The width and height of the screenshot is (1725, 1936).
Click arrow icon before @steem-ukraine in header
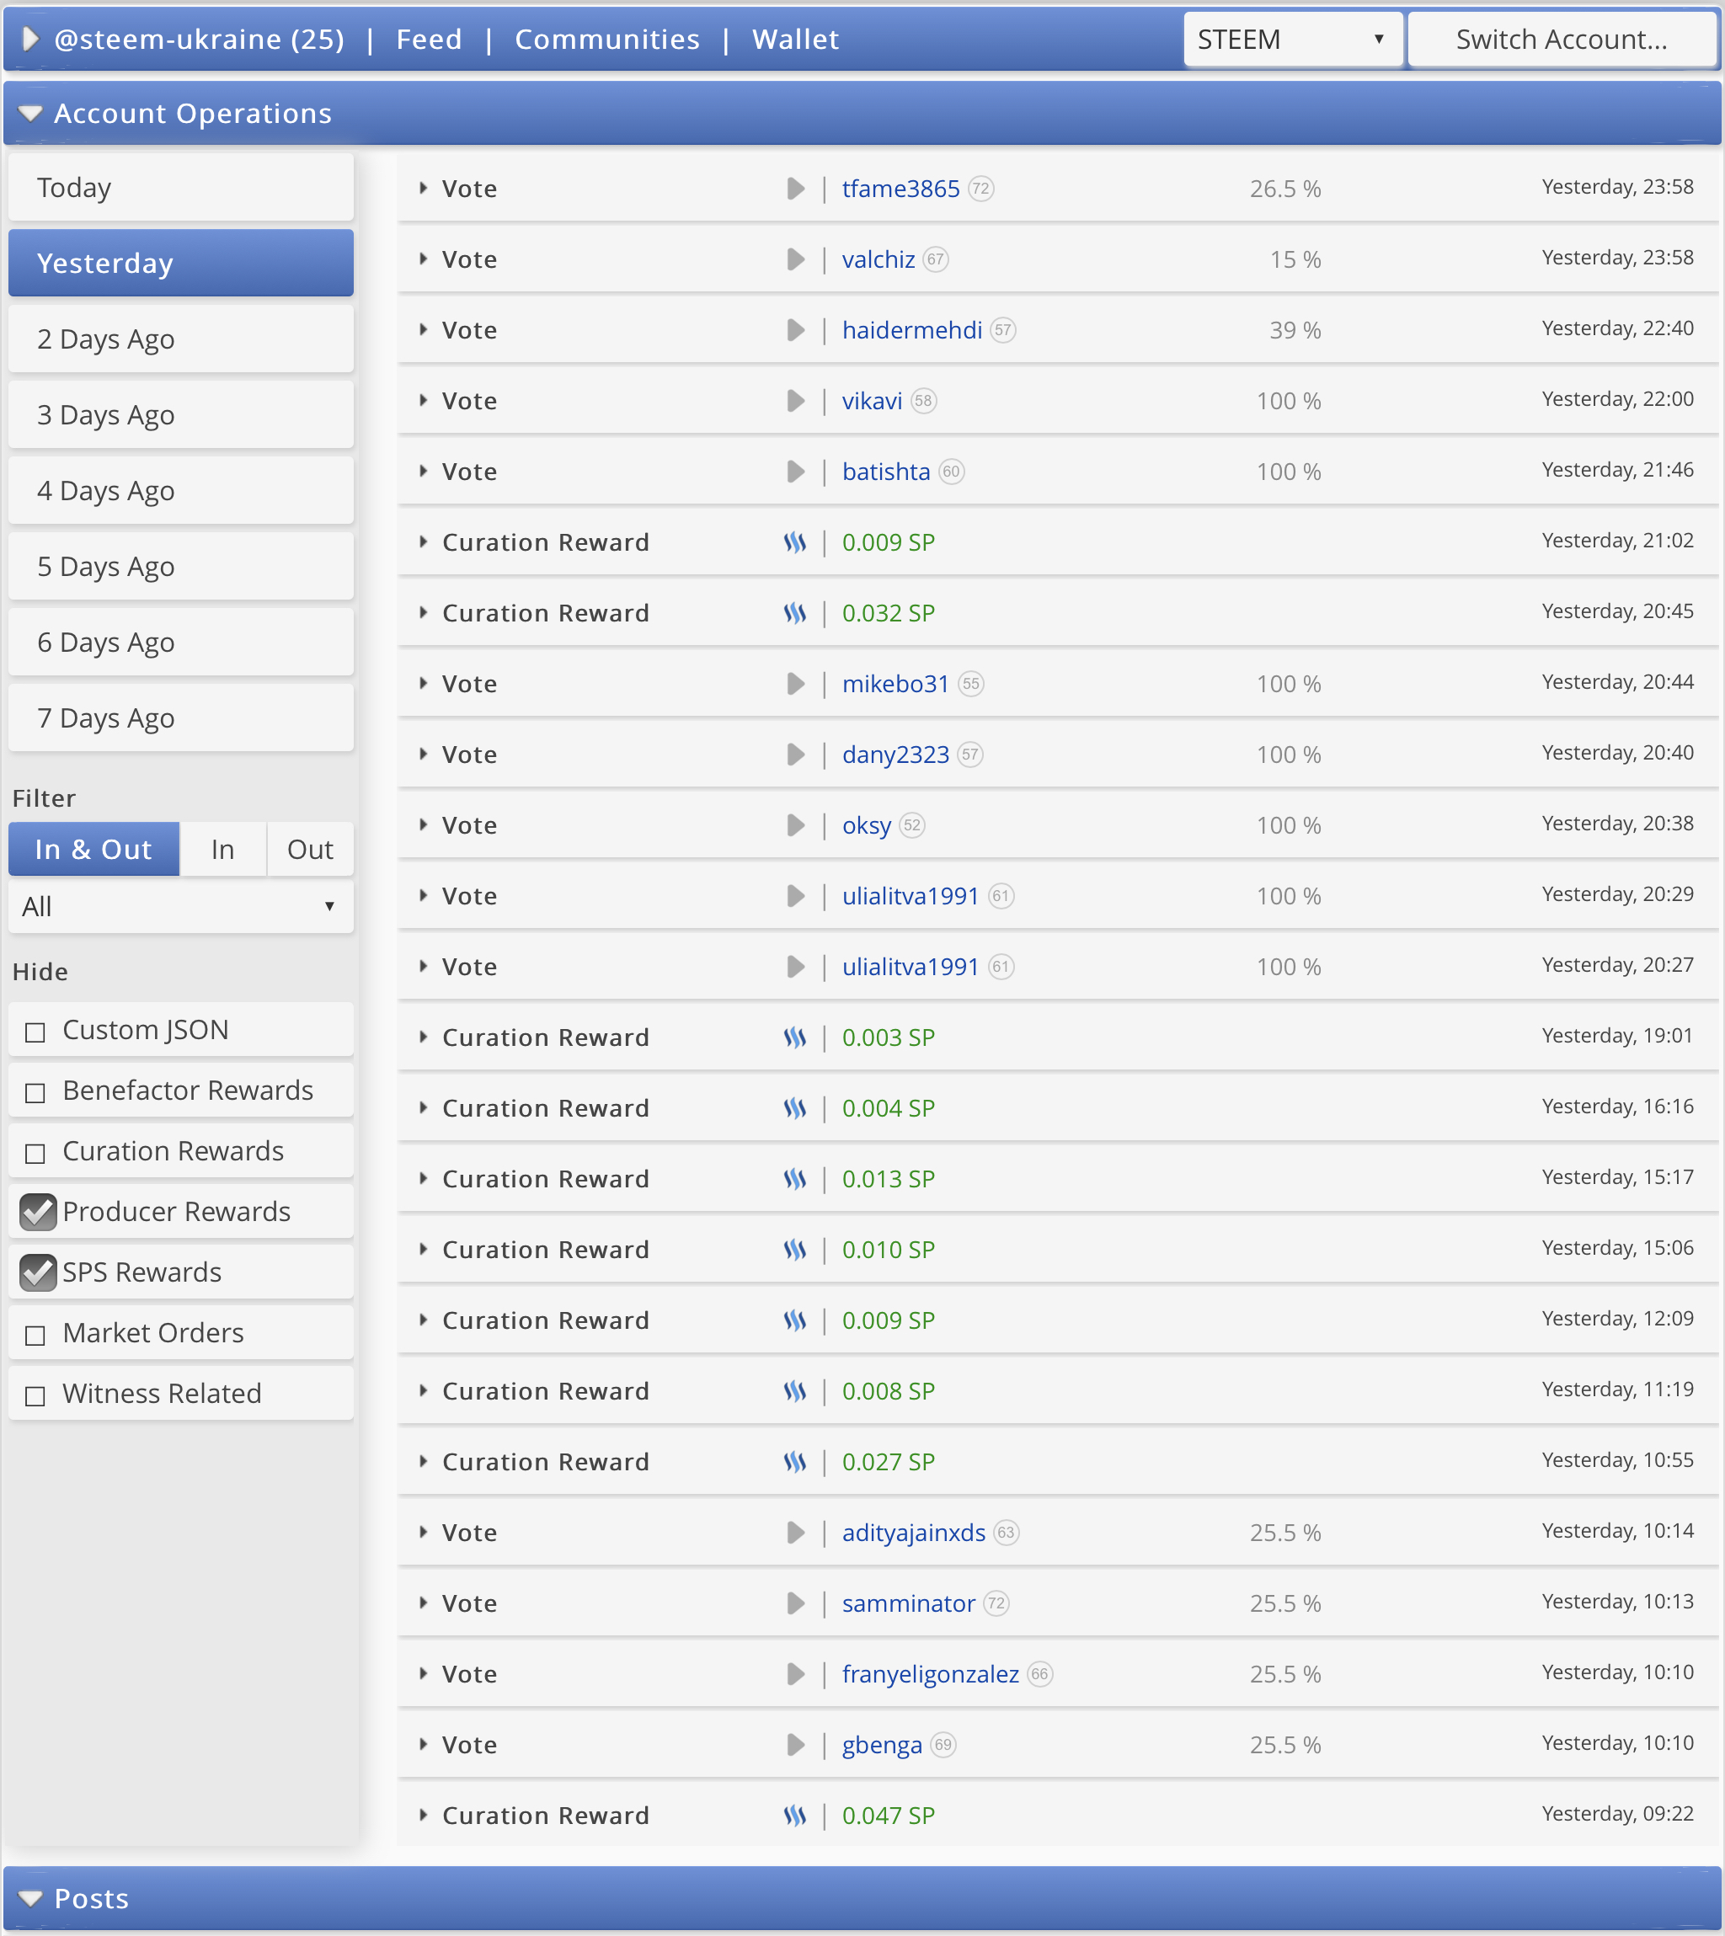tap(30, 39)
